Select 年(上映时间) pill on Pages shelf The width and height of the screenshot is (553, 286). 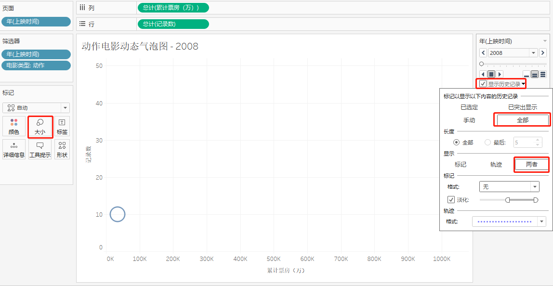[36, 22]
